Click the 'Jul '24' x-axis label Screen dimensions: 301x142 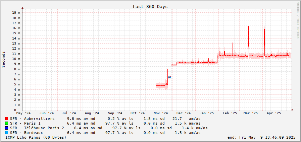(x=69, y=113)
